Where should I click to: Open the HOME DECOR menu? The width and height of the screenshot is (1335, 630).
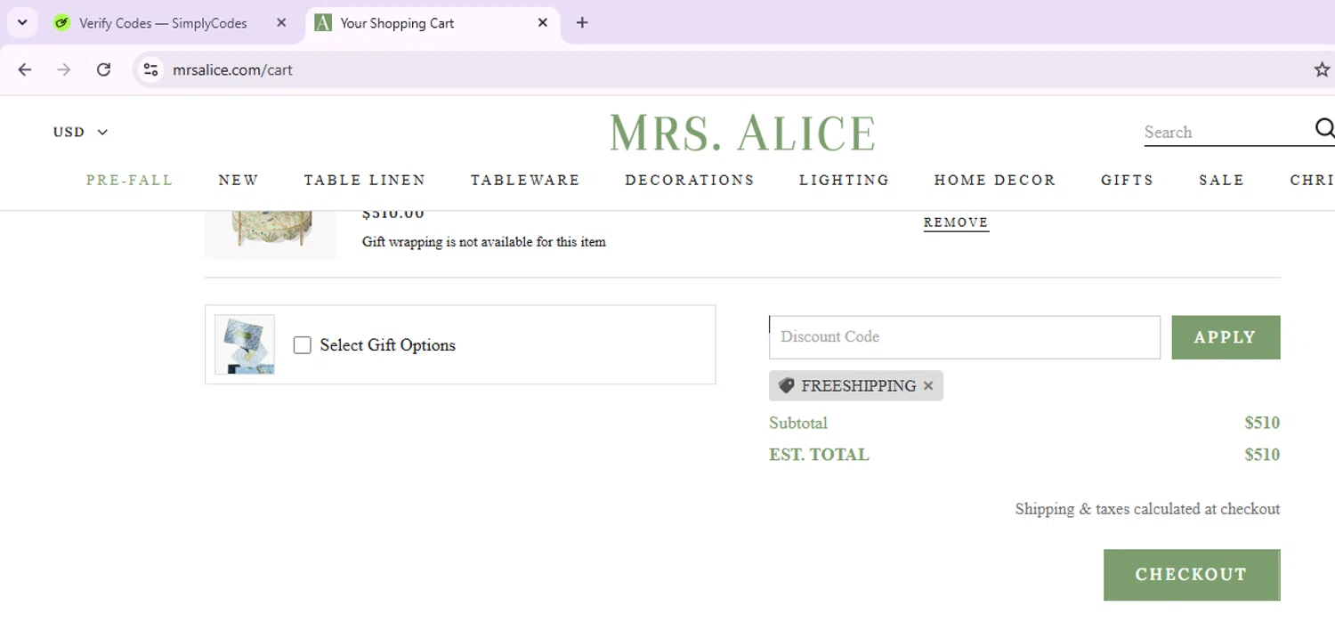click(x=995, y=180)
